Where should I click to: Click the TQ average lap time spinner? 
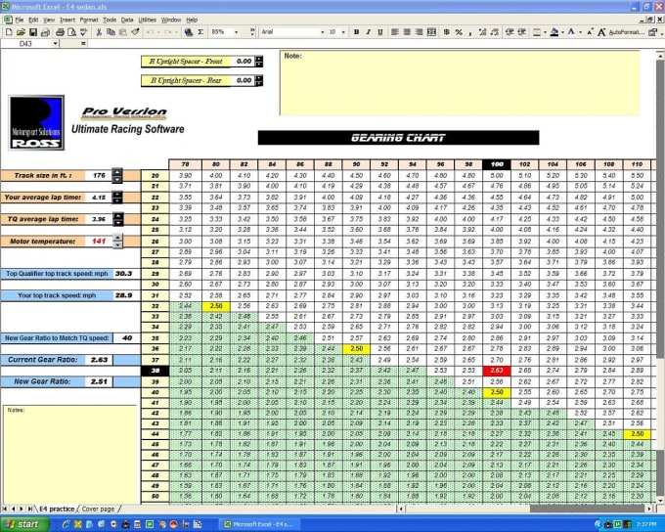118,219
